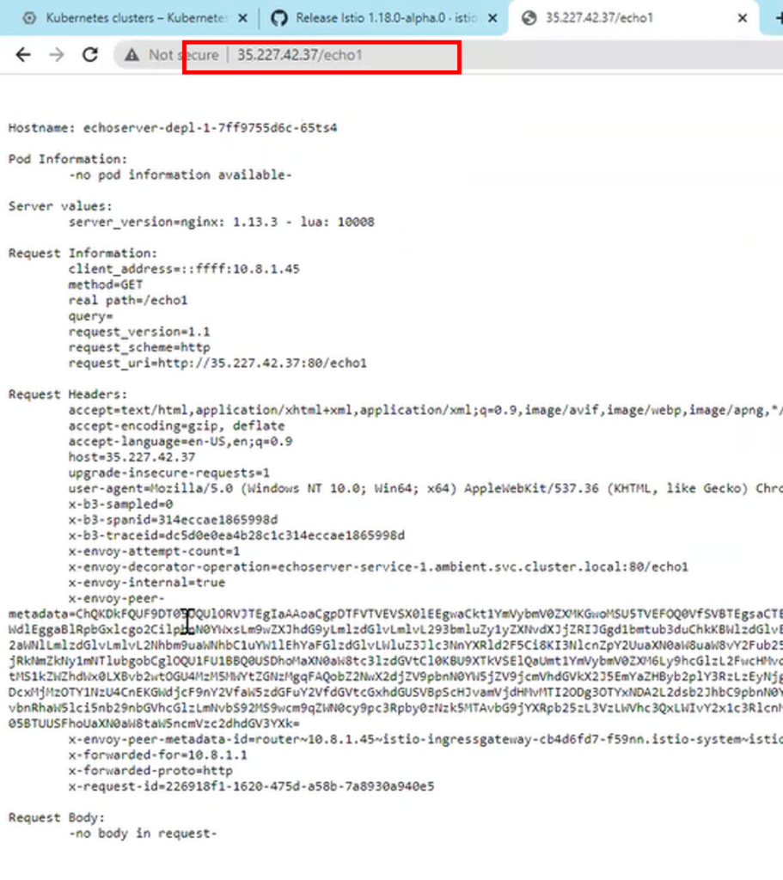
Task: Click request_version=1.1 line
Action: point(139,333)
